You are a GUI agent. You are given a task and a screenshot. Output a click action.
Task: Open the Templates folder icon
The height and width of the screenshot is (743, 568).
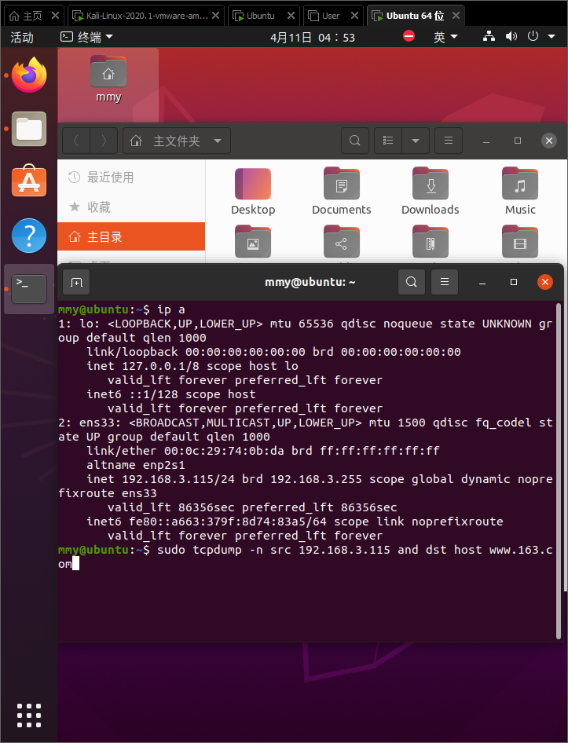click(431, 243)
